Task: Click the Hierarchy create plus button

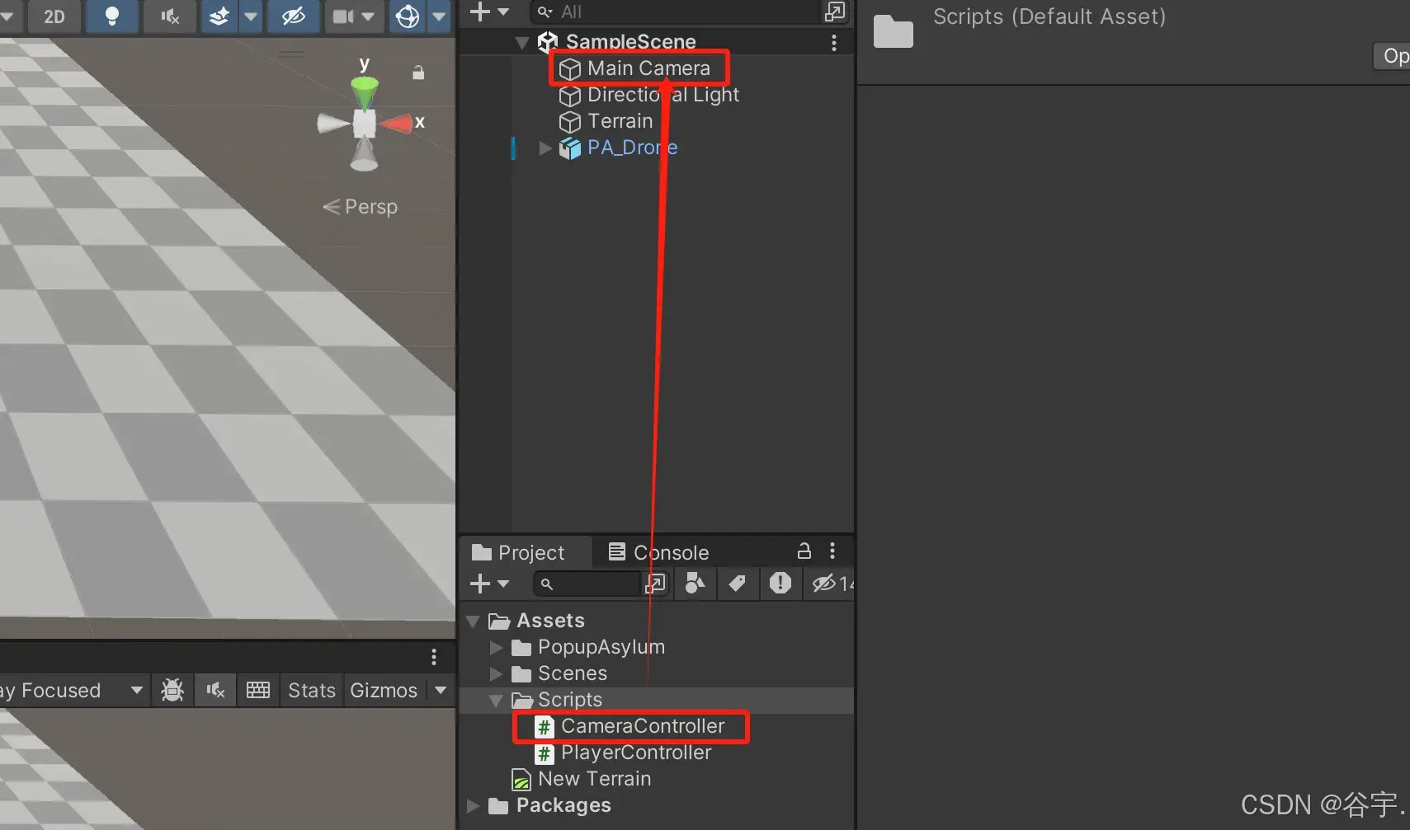Action: point(480,12)
